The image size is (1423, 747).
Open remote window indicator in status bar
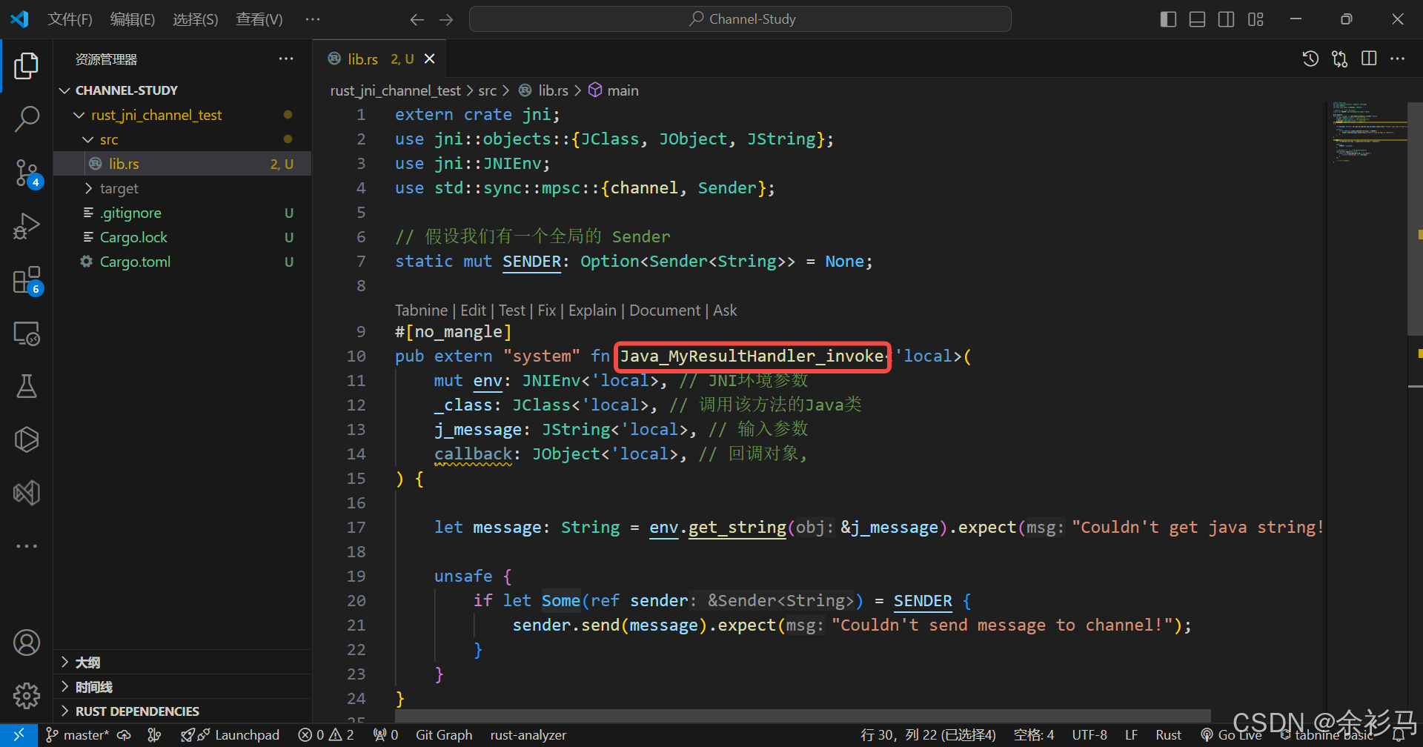[19, 734]
